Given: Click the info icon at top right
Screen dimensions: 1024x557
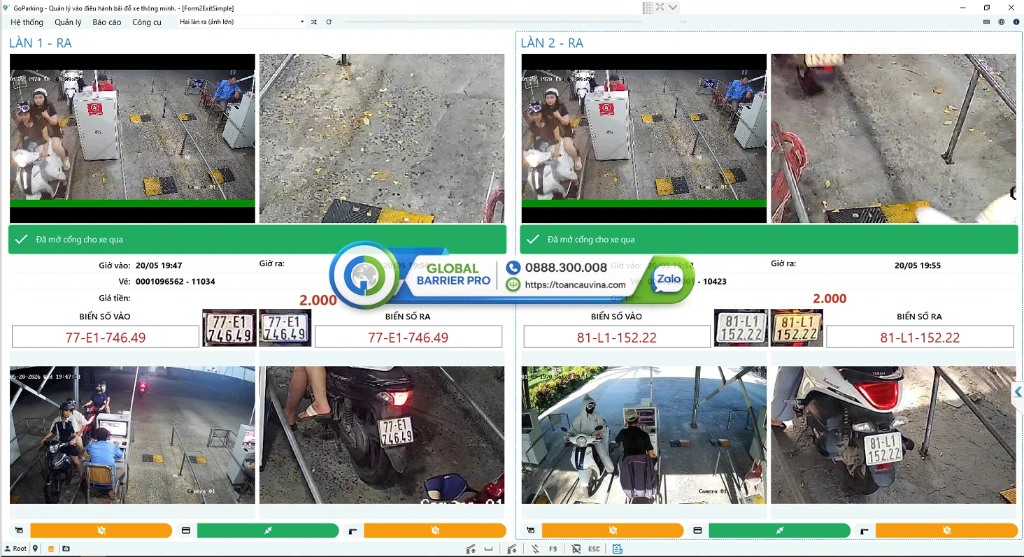Looking at the screenshot, I should [x=1016, y=22].
